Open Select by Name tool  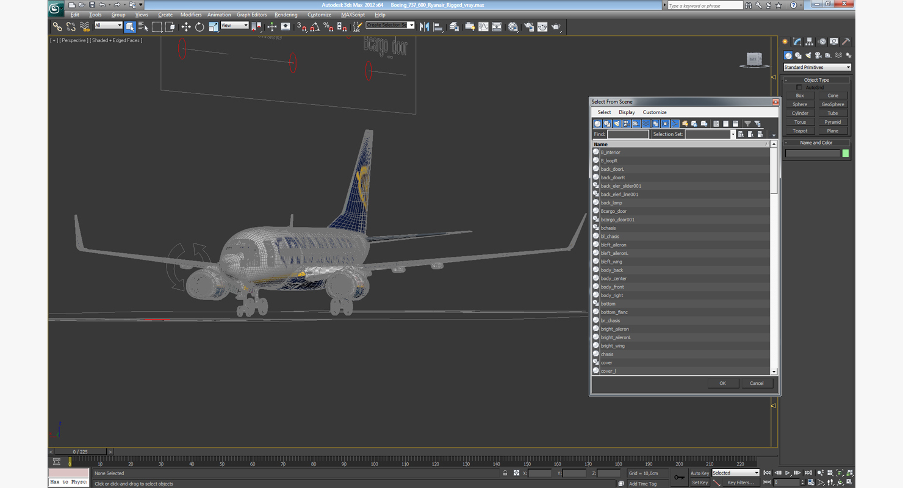pyautogui.click(x=143, y=27)
